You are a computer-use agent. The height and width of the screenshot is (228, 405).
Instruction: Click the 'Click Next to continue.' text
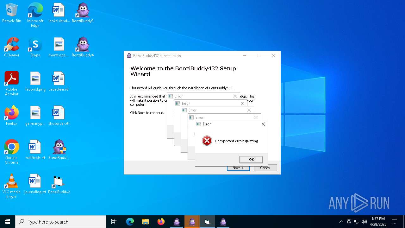pyautogui.click(x=147, y=113)
